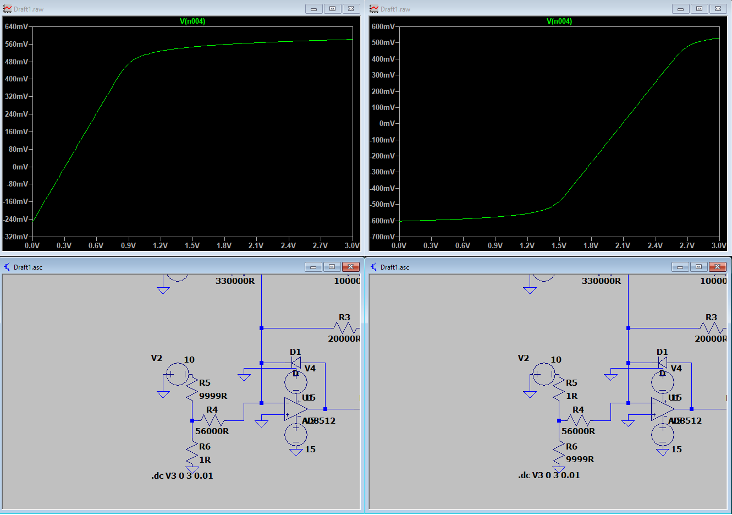
Task: Select R4 resistor in left schematic
Action: (212, 420)
